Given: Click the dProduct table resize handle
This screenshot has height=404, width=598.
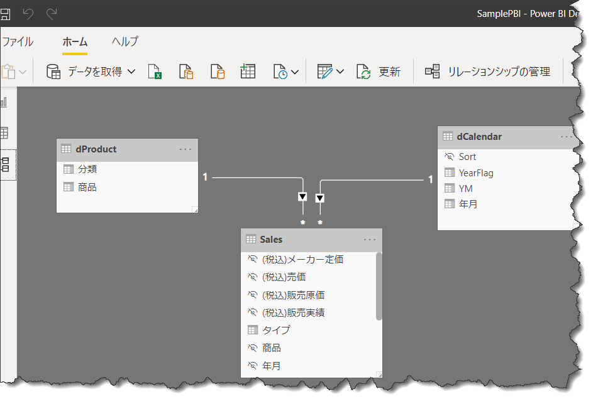Looking at the screenshot, I should point(195,210).
